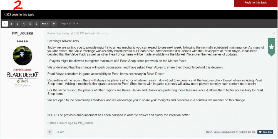Viewport: 278px width, 139px height.
Task: Click the Report post link
Action: pyautogui.click(x=105, y=33)
